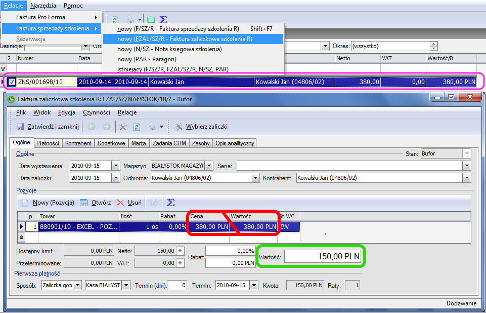Open the Pomoc menu
The width and height of the screenshot is (486, 313).
click(73, 6)
